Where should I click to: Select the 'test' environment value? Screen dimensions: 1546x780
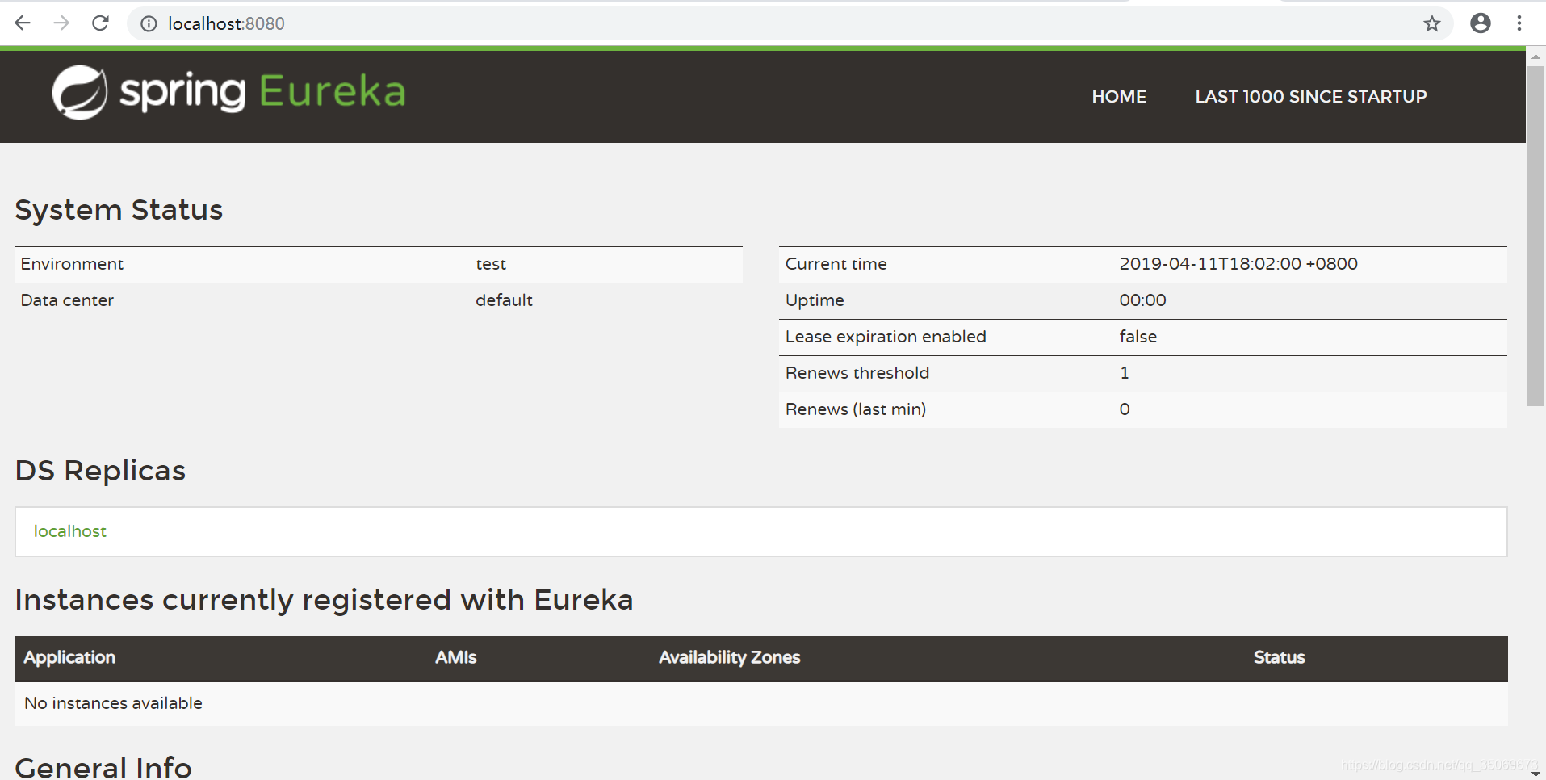tap(491, 264)
